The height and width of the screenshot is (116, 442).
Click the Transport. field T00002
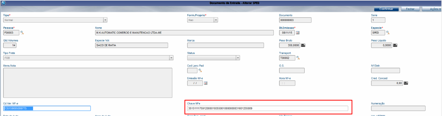(x=287, y=58)
